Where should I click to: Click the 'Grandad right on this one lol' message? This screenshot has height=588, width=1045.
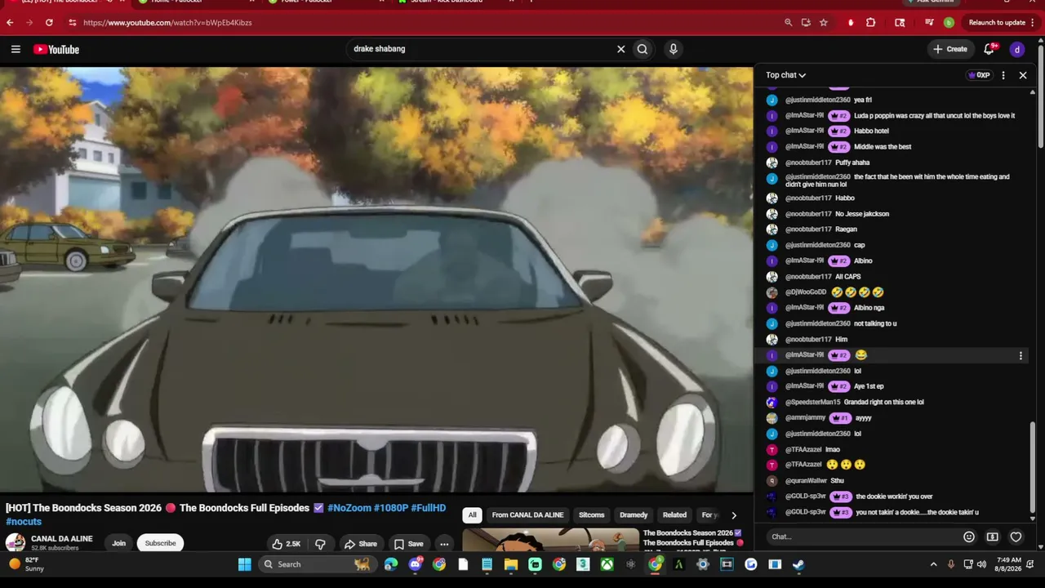(x=884, y=403)
